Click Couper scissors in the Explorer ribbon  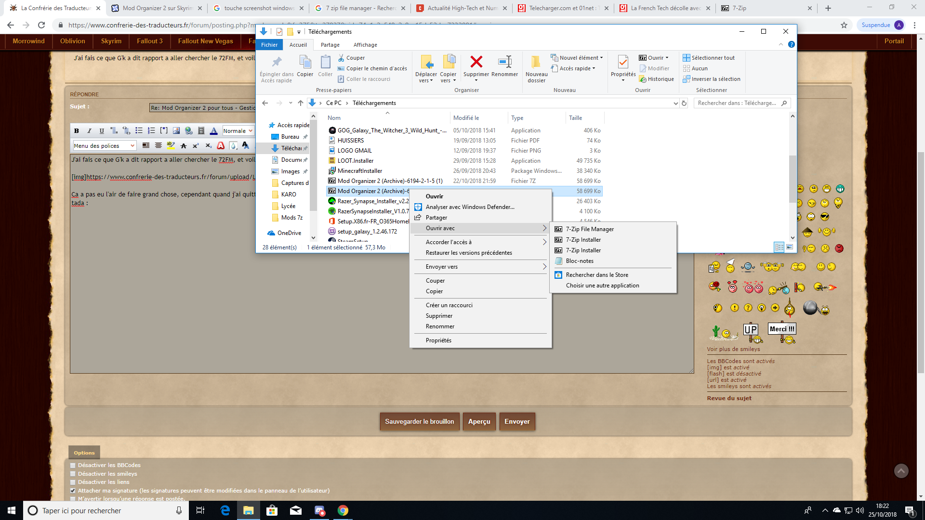coord(351,58)
